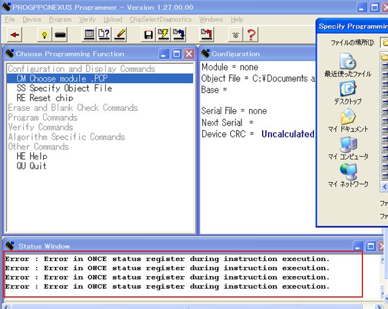Click the red back arrow toolbar icon
The height and width of the screenshot is (309, 388).
click(15, 35)
